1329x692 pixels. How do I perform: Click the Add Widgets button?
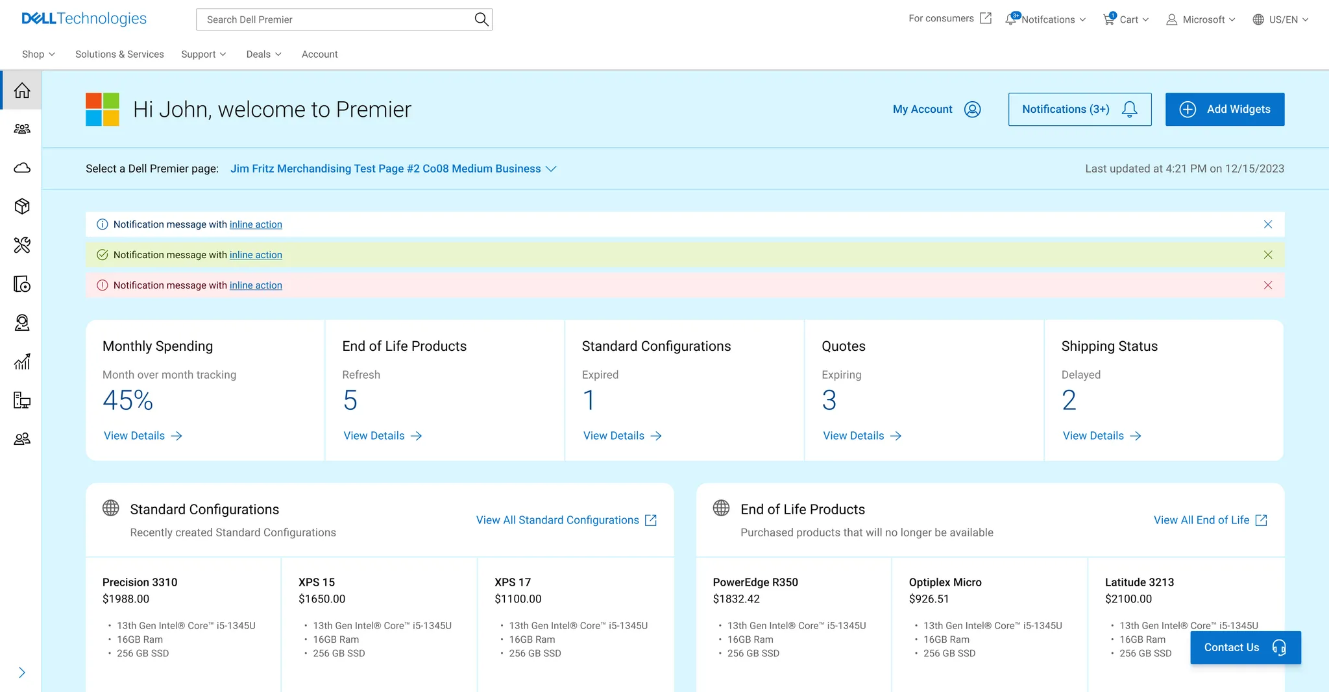pyautogui.click(x=1225, y=110)
